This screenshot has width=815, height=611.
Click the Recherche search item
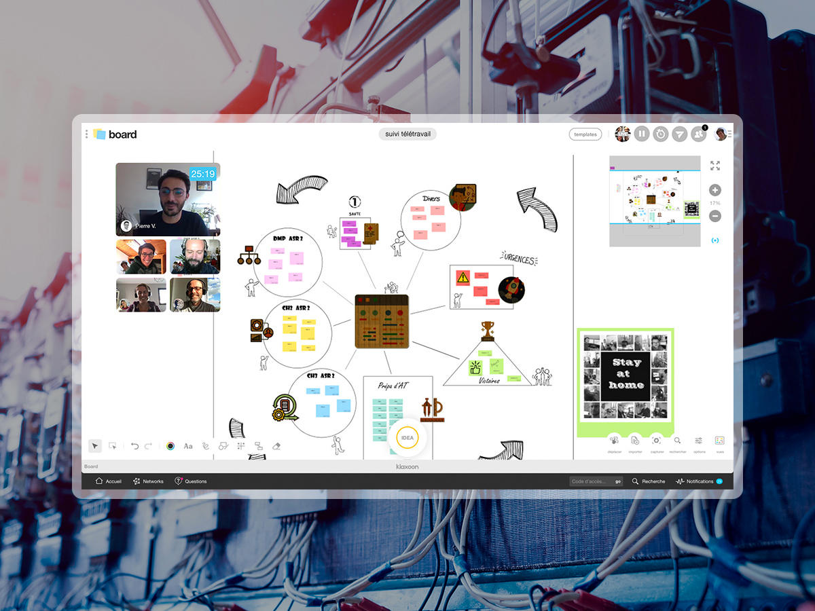pos(649,481)
